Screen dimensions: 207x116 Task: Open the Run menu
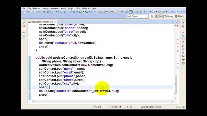[78, 8]
